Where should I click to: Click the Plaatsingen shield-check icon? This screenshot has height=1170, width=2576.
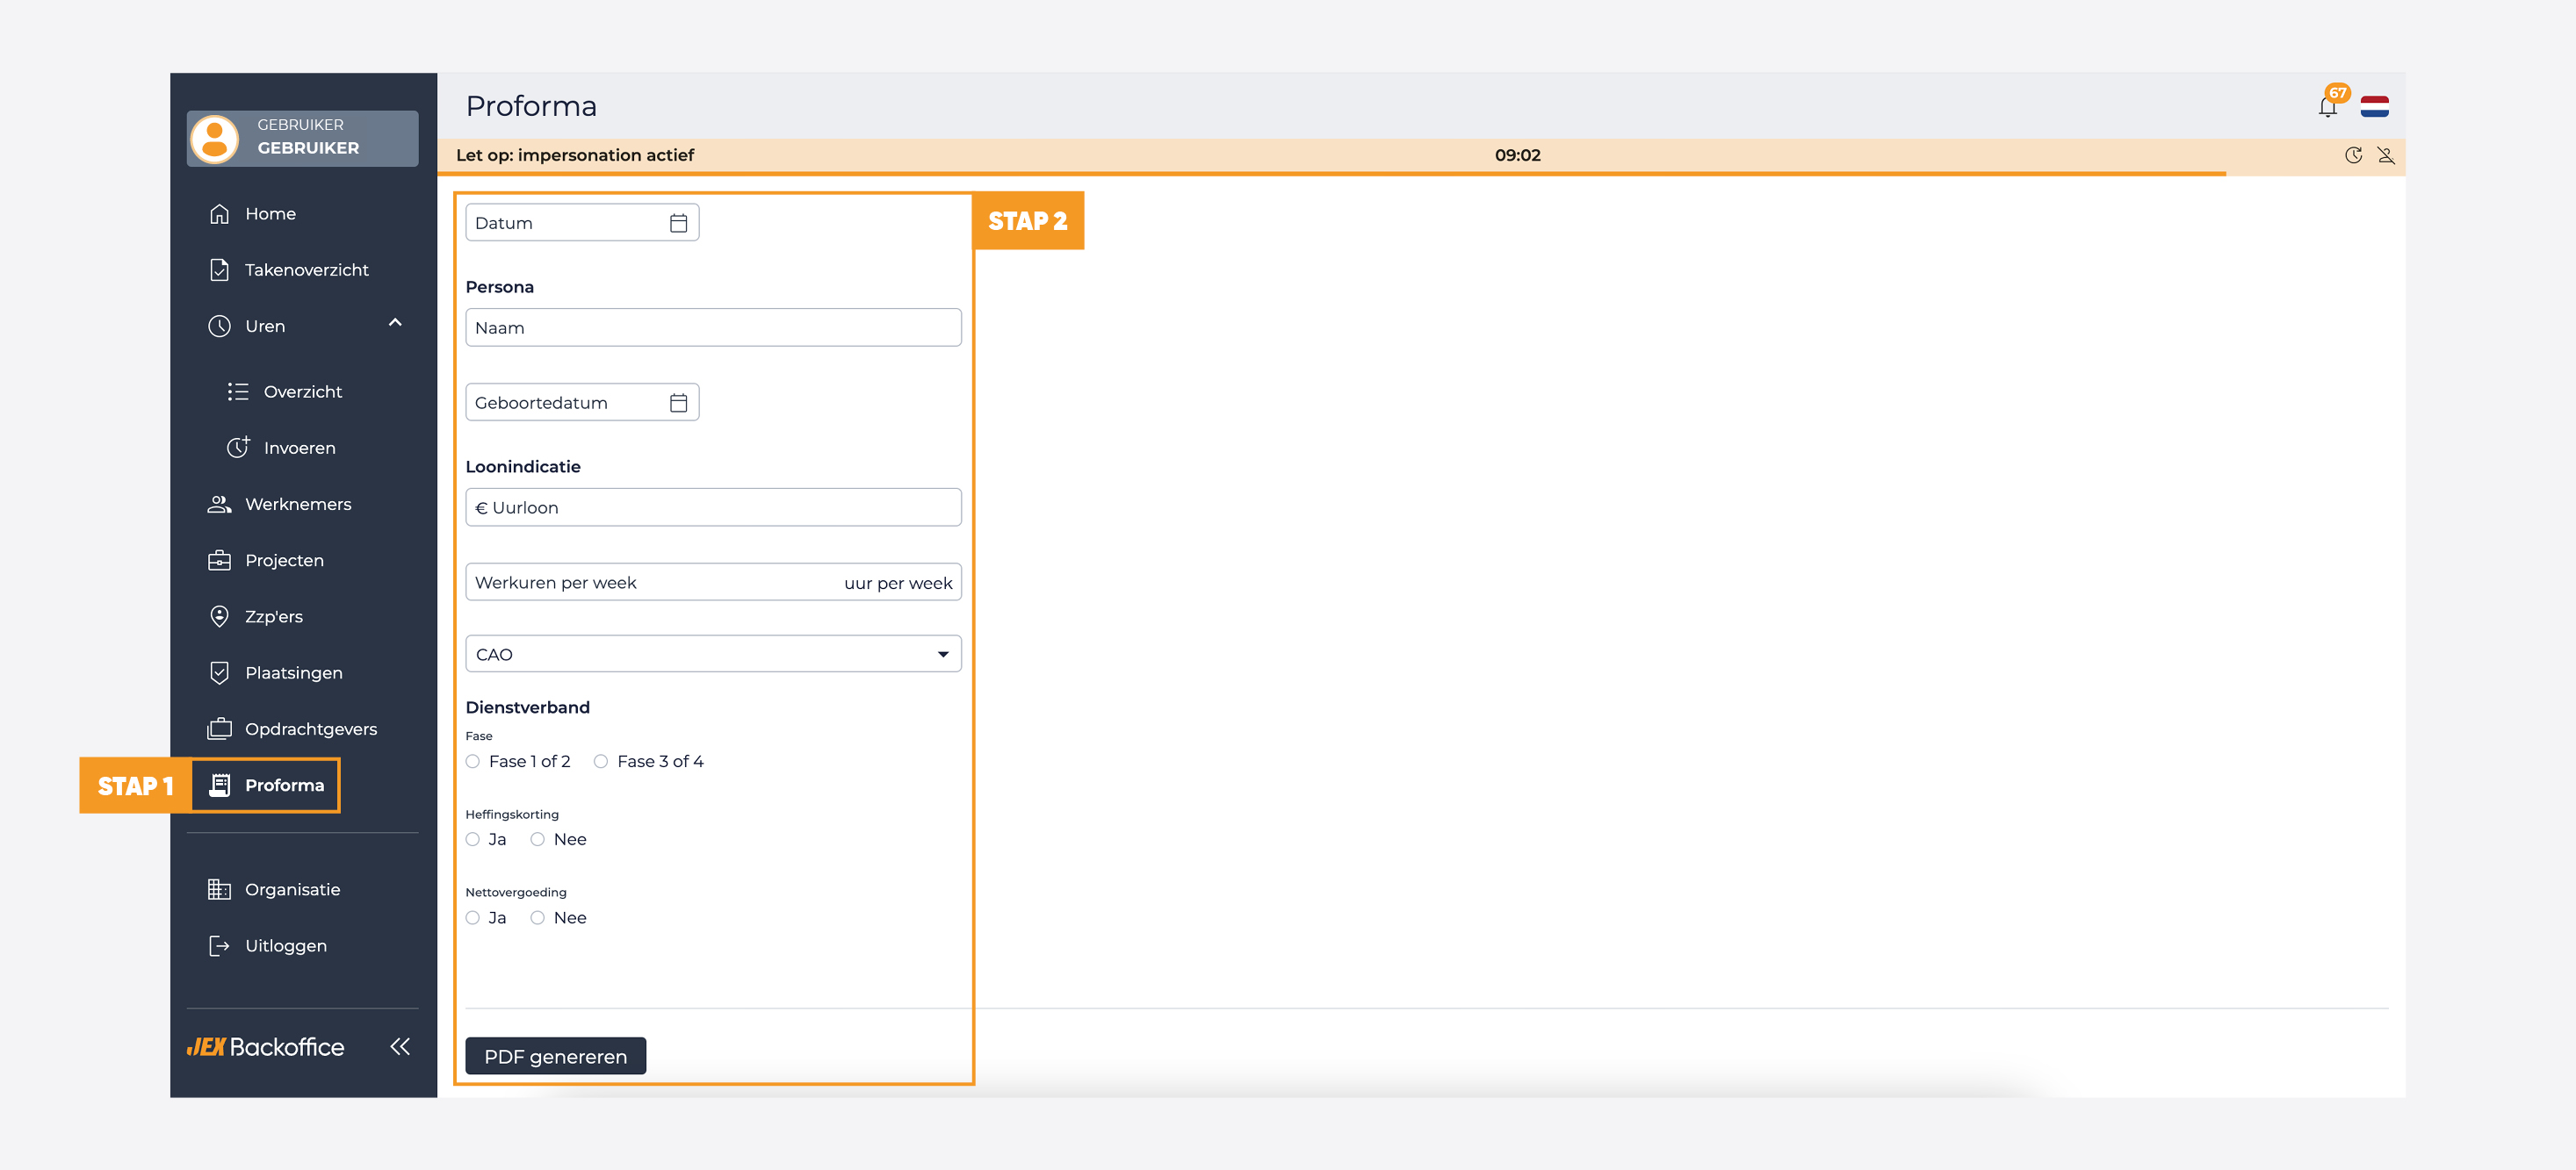click(x=219, y=672)
